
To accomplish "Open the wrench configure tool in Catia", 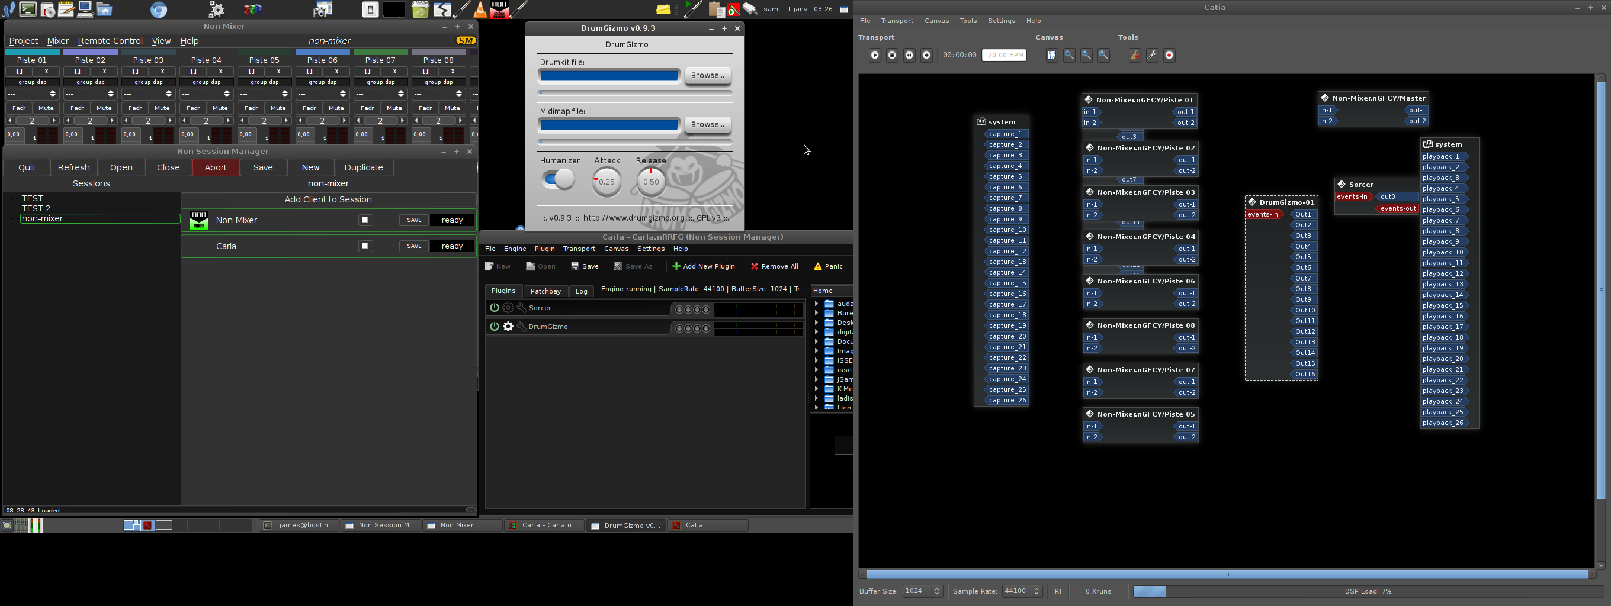I will tap(1152, 56).
